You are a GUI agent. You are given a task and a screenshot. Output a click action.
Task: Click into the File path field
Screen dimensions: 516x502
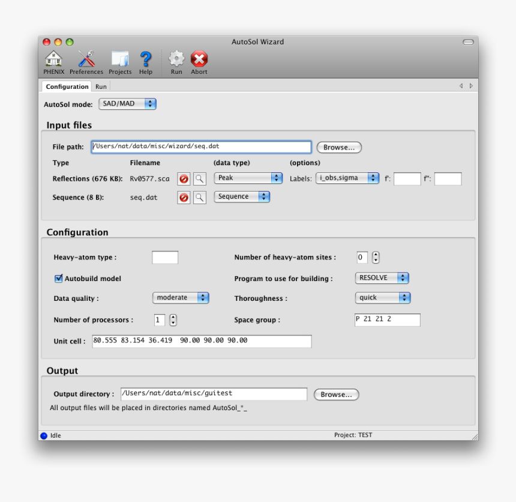point(201,147)
